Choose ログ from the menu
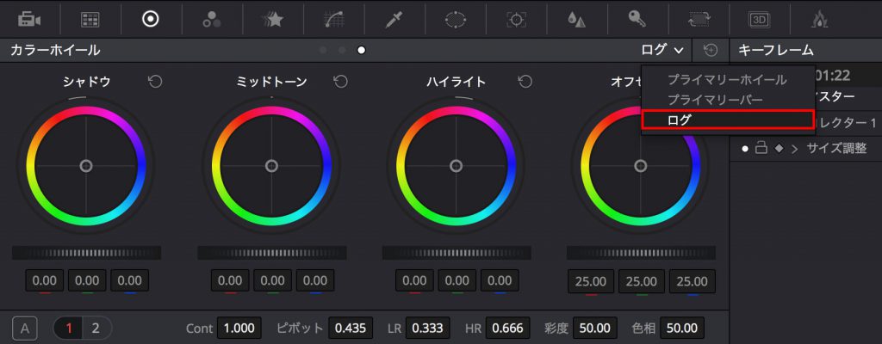The height and width of the screenshot is (344, 882). click(x=728, y=120)
